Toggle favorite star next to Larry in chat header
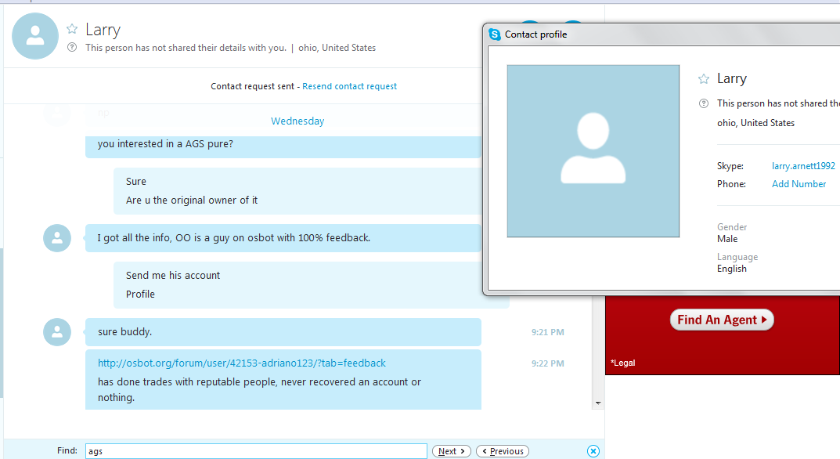 pyautogui.click(x=72, y=29)
